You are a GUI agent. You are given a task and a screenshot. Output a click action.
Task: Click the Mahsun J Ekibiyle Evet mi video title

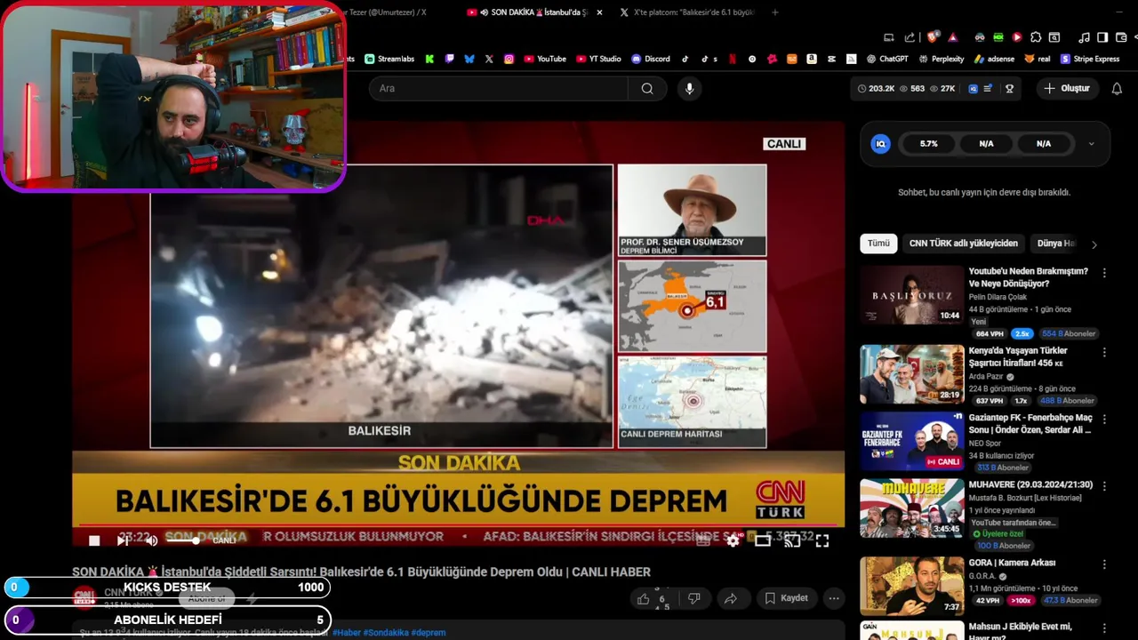1021,631
